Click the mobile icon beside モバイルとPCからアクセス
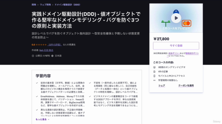The height and width of the screenshot is (124, 222). (154, 76)
